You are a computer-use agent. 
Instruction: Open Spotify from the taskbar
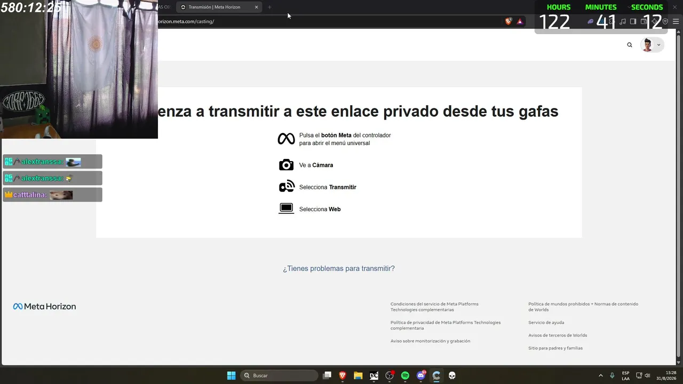405,375
